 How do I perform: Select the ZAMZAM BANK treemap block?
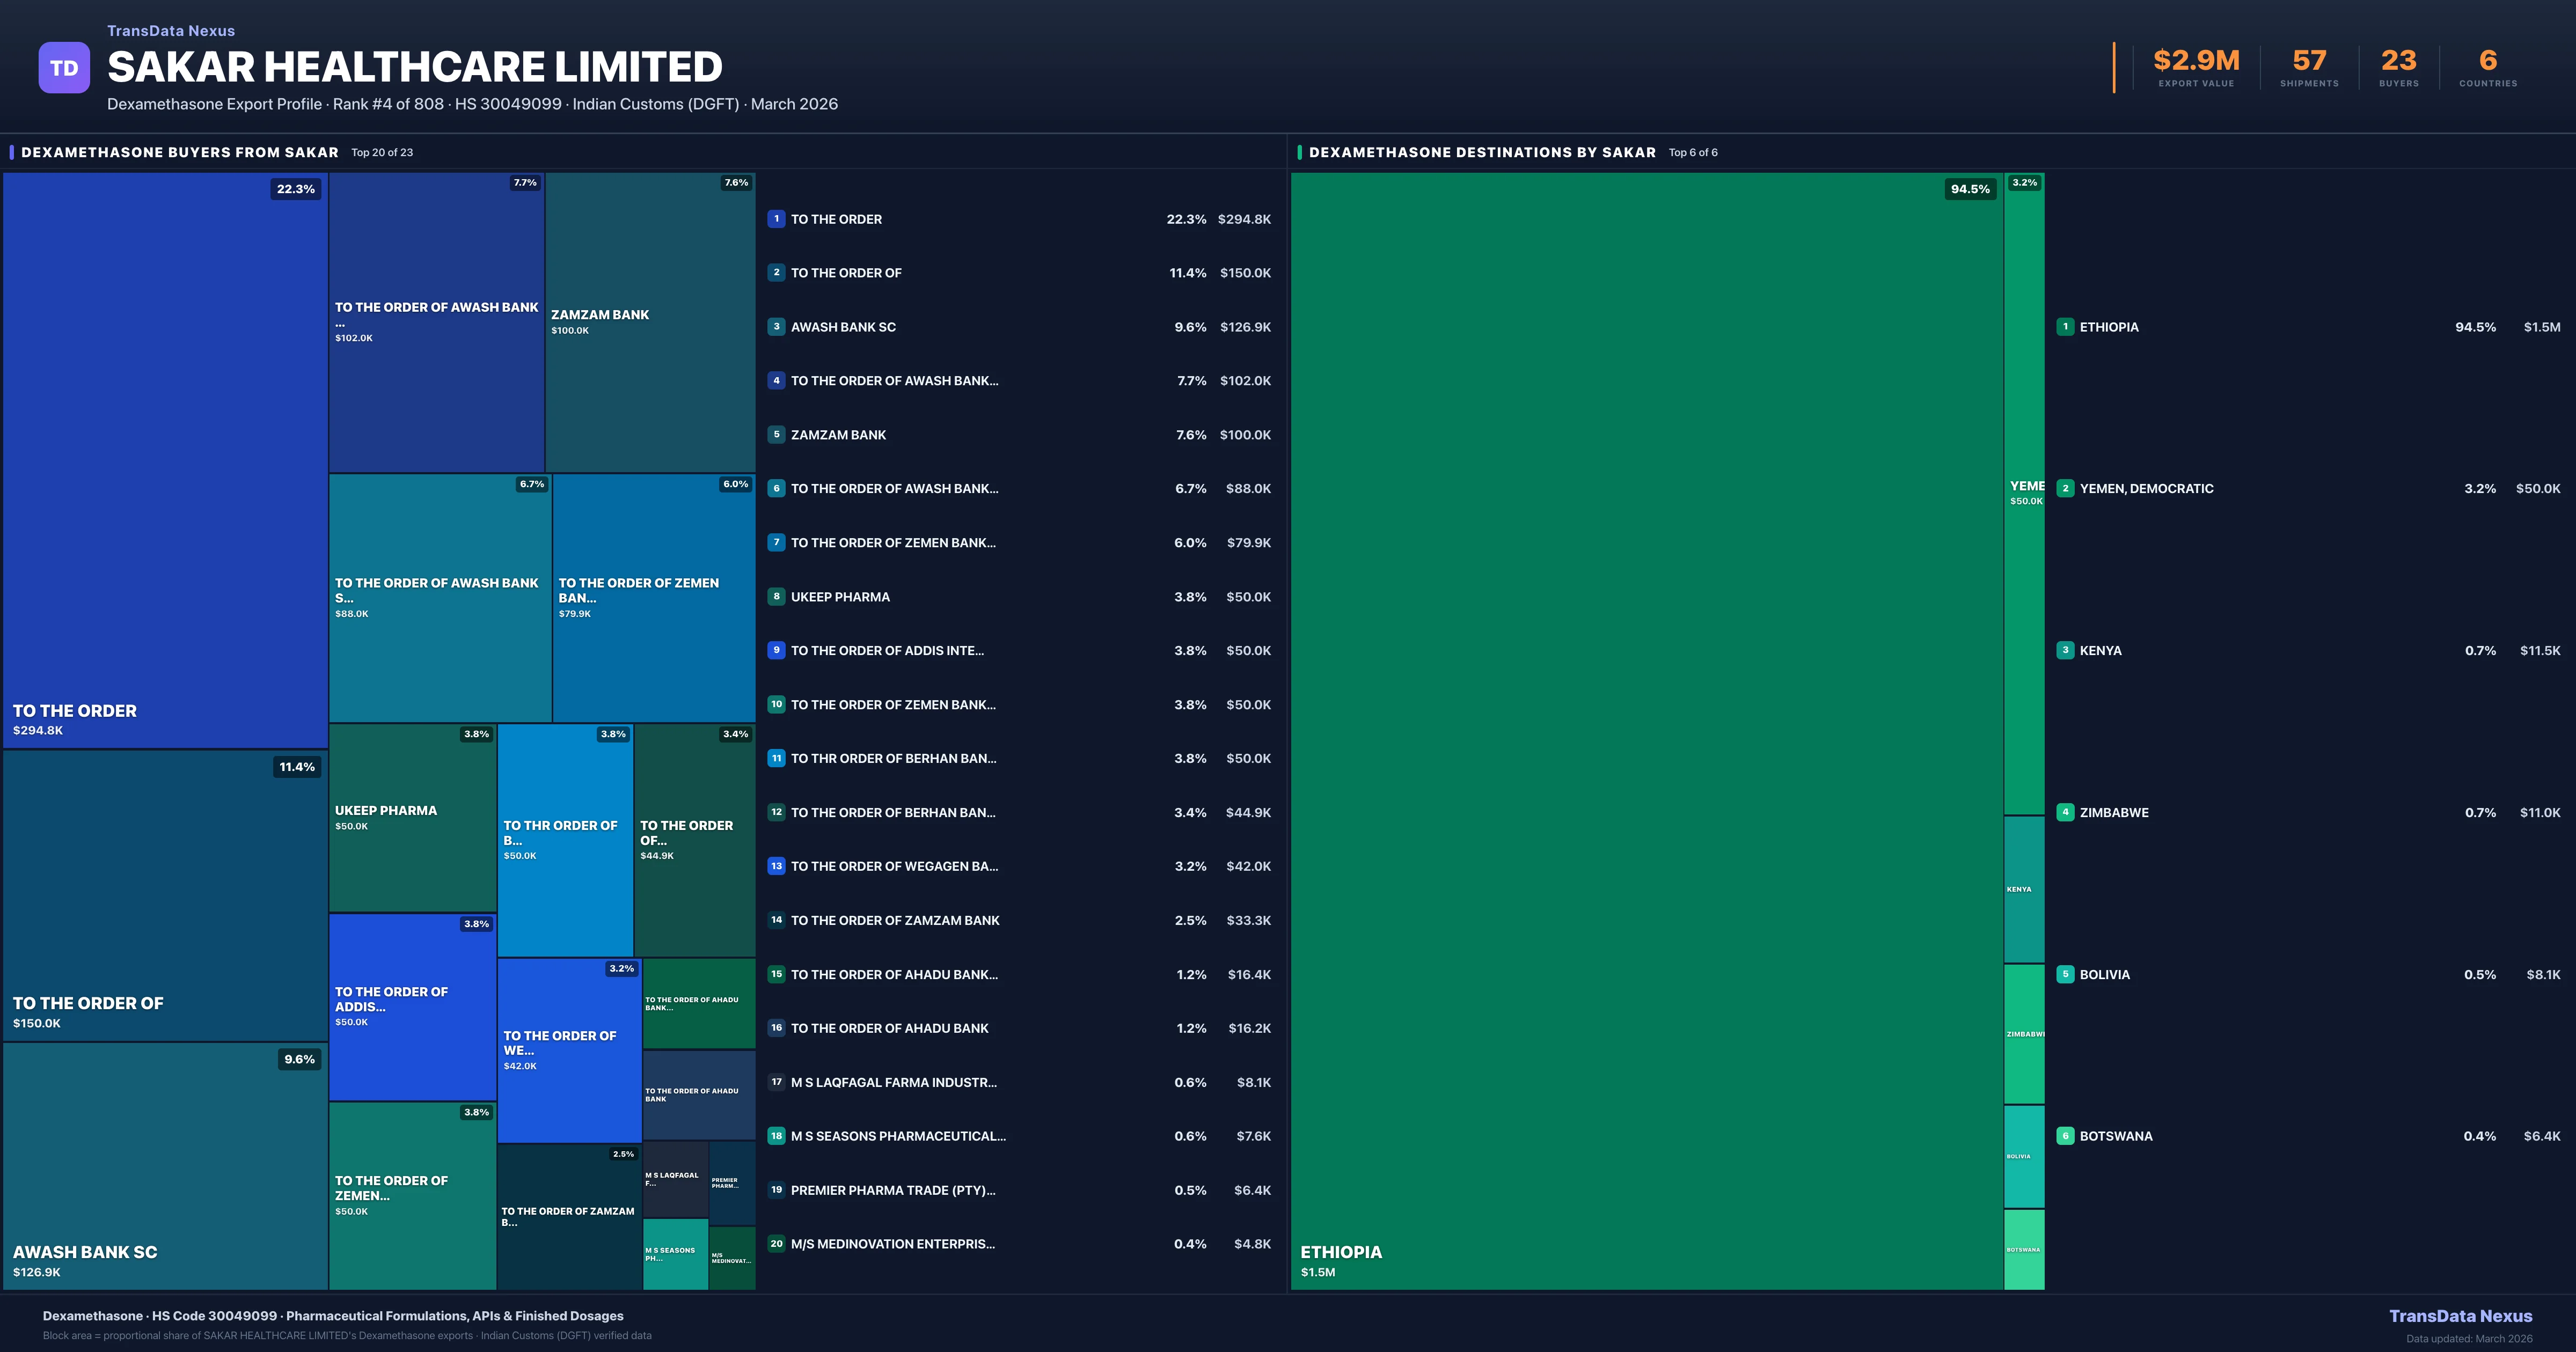coord(650,322)
